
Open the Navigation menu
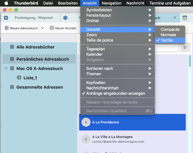111,3
